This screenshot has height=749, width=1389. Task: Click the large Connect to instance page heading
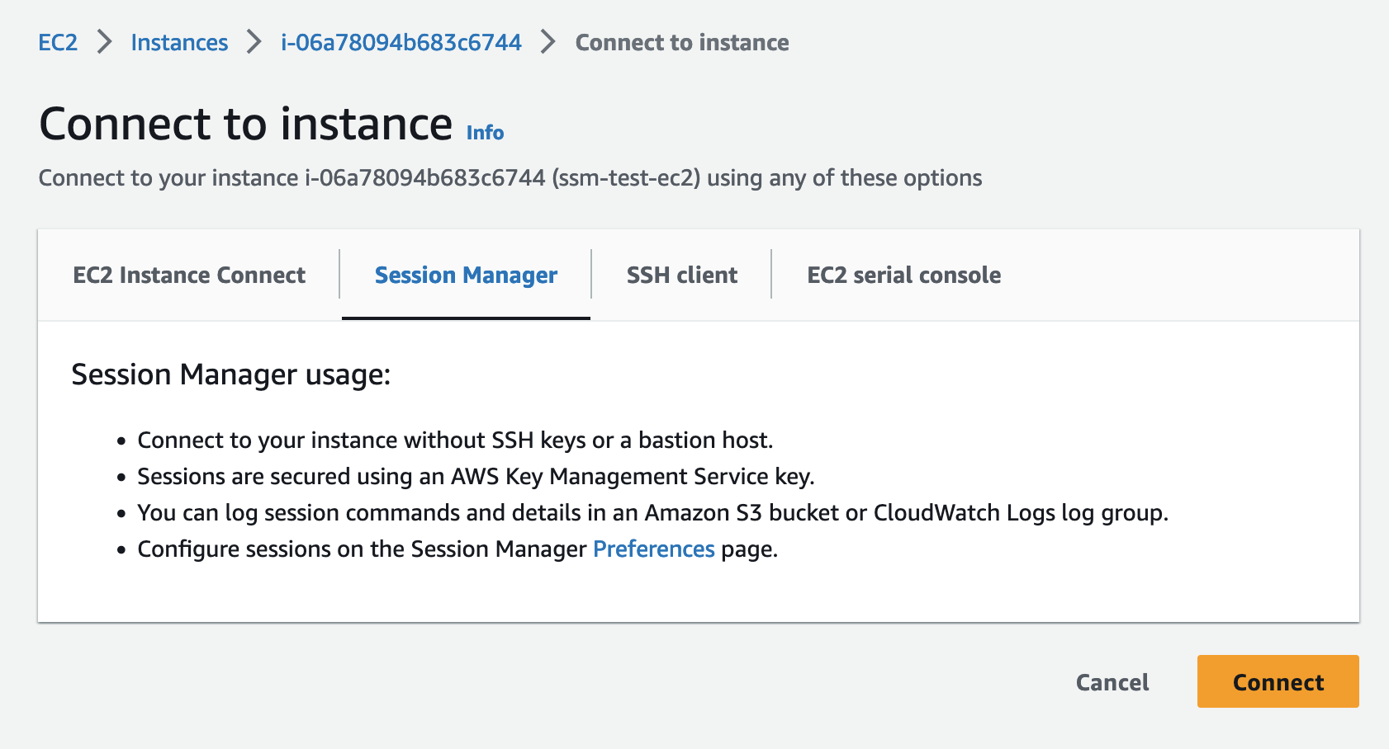[x=246, y=125]
